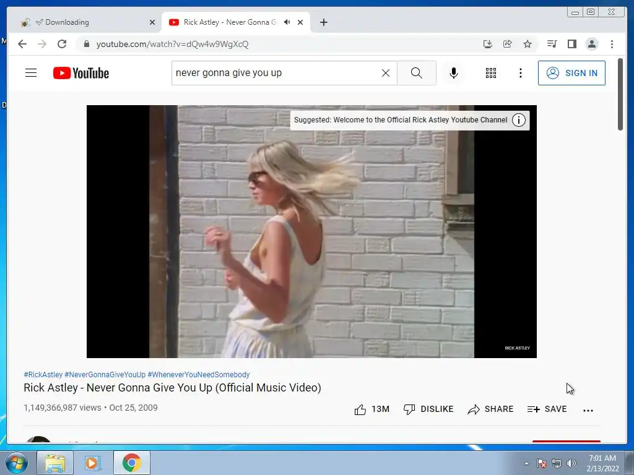Open Chrome media controls icon
The image size is (634, 475).
click(552, 44)
